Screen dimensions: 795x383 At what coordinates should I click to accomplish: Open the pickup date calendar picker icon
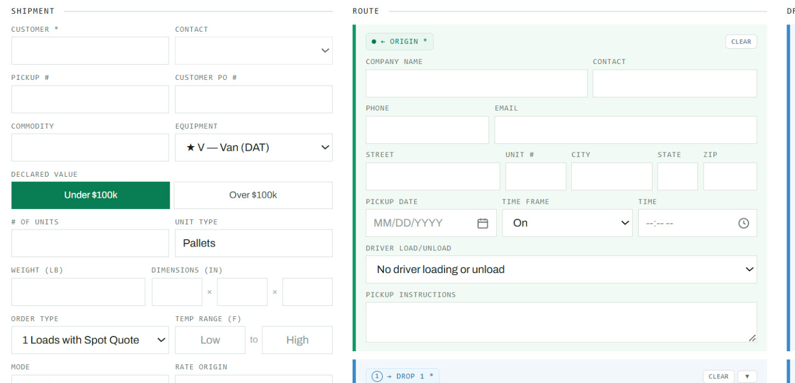click(483, 223)
